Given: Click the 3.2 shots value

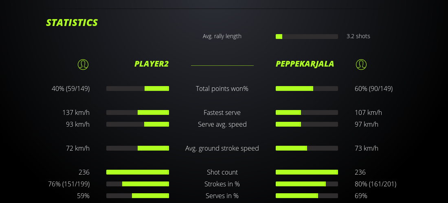Looking at the screenshot, I should tap(358, 36).
